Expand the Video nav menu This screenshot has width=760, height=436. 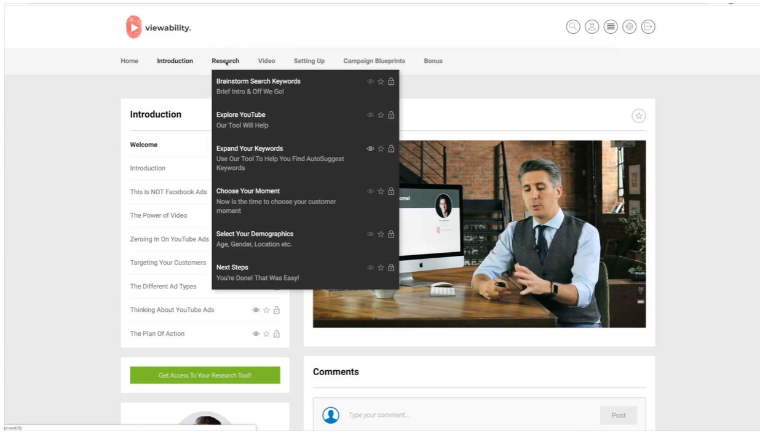(266, 61)
